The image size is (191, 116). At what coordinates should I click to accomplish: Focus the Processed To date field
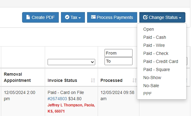pyautogui.click(x=119, y=61)
